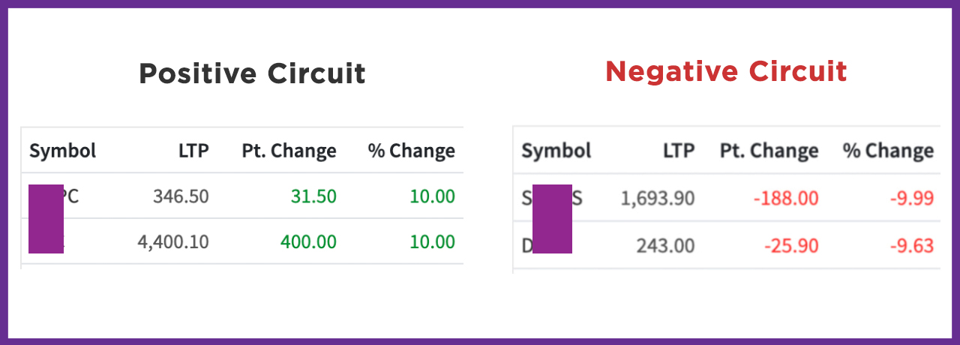Sort Negative Circuit table by LTP

[679, 151]
